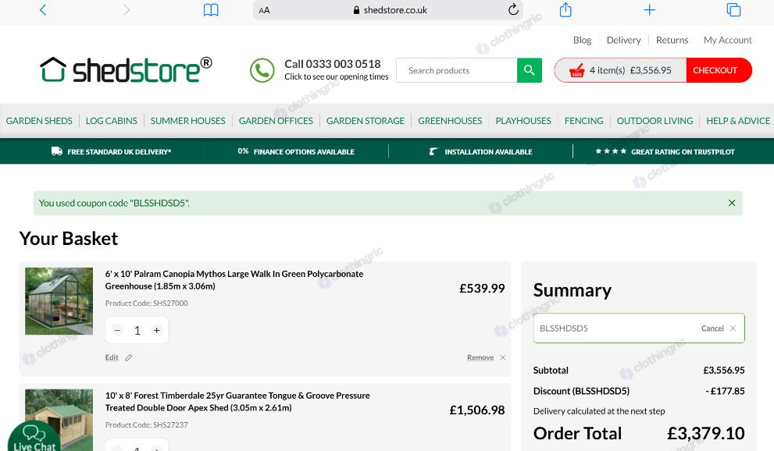
Task: Click Cancel to remove coupon
Action: pyautogui.click(x=712, y=328)
